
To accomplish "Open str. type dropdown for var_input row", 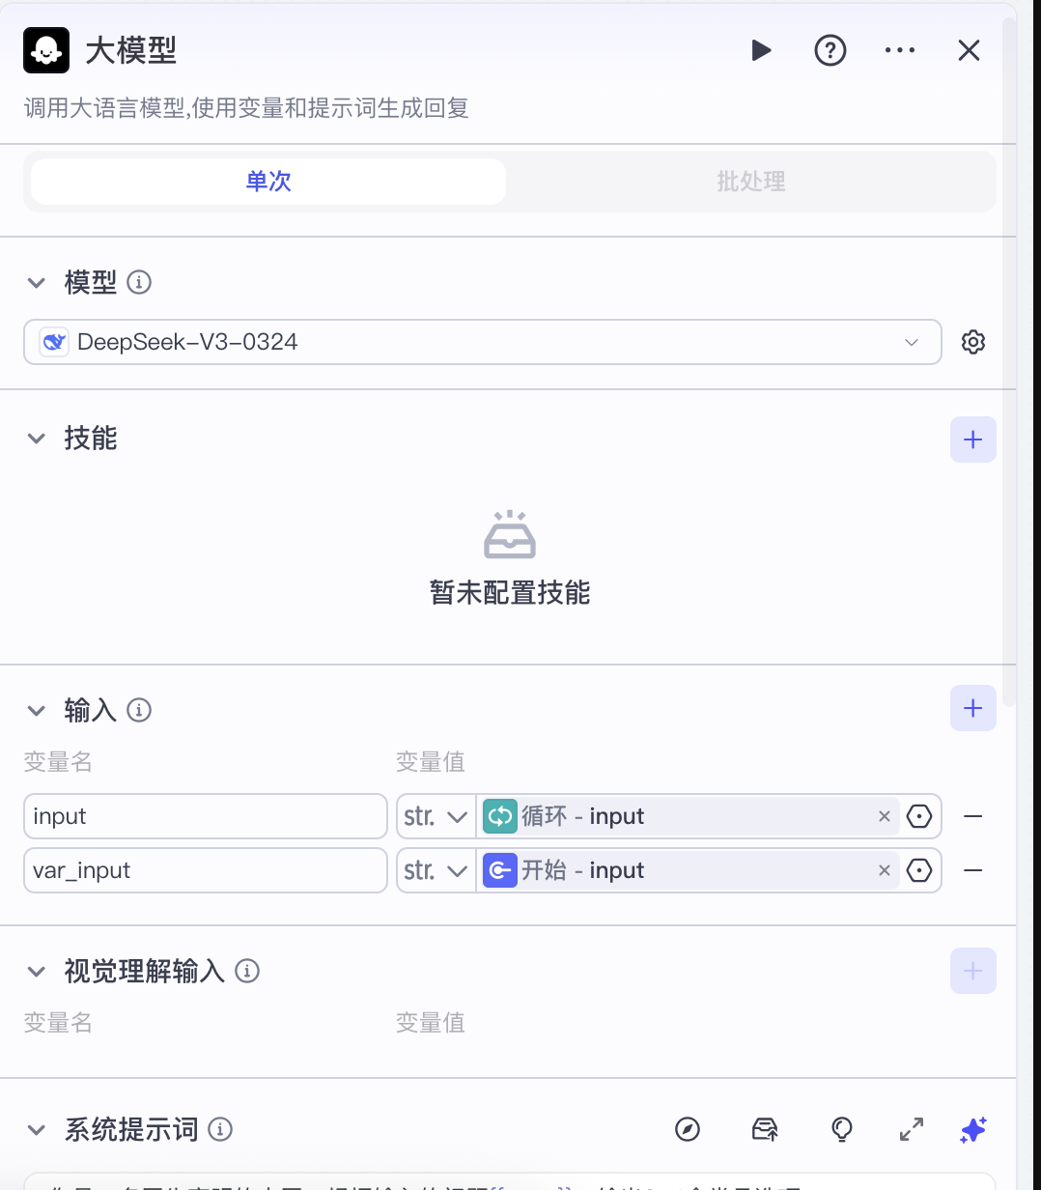I will (436, 870).
